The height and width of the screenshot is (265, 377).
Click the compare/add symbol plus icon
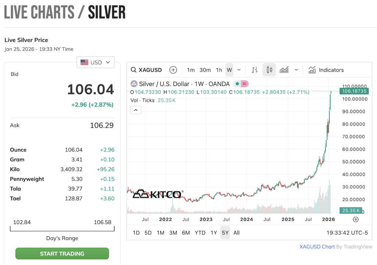coord(173,70)
